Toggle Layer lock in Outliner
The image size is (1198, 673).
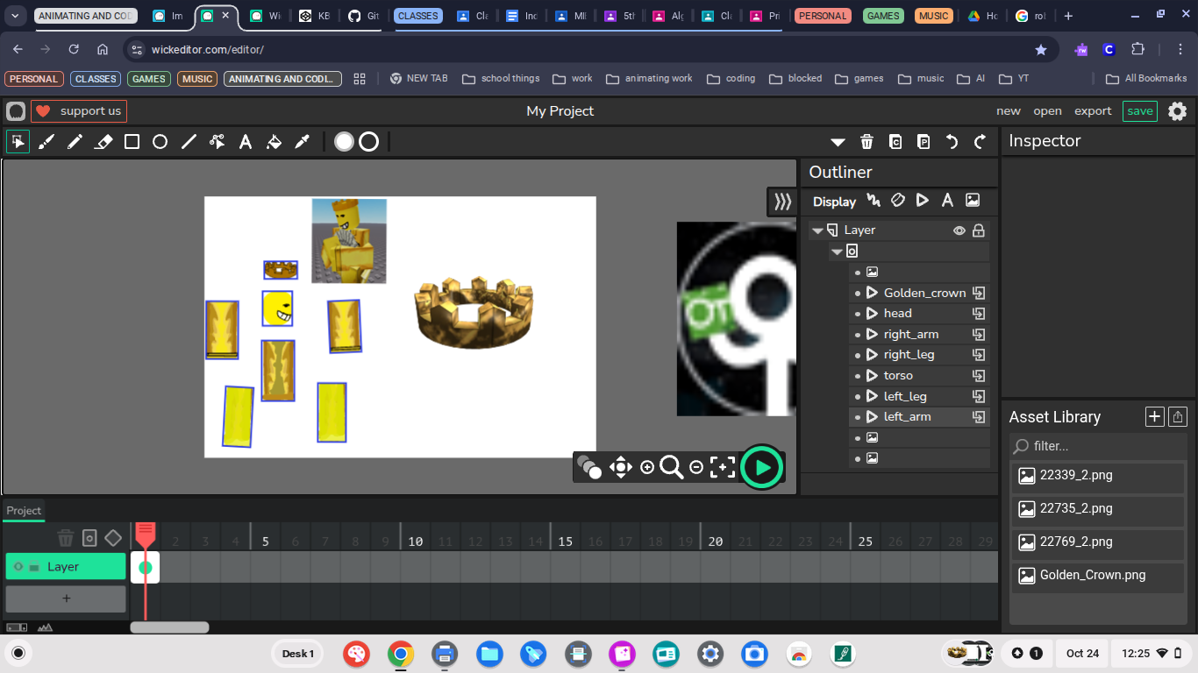coord(979,230)
